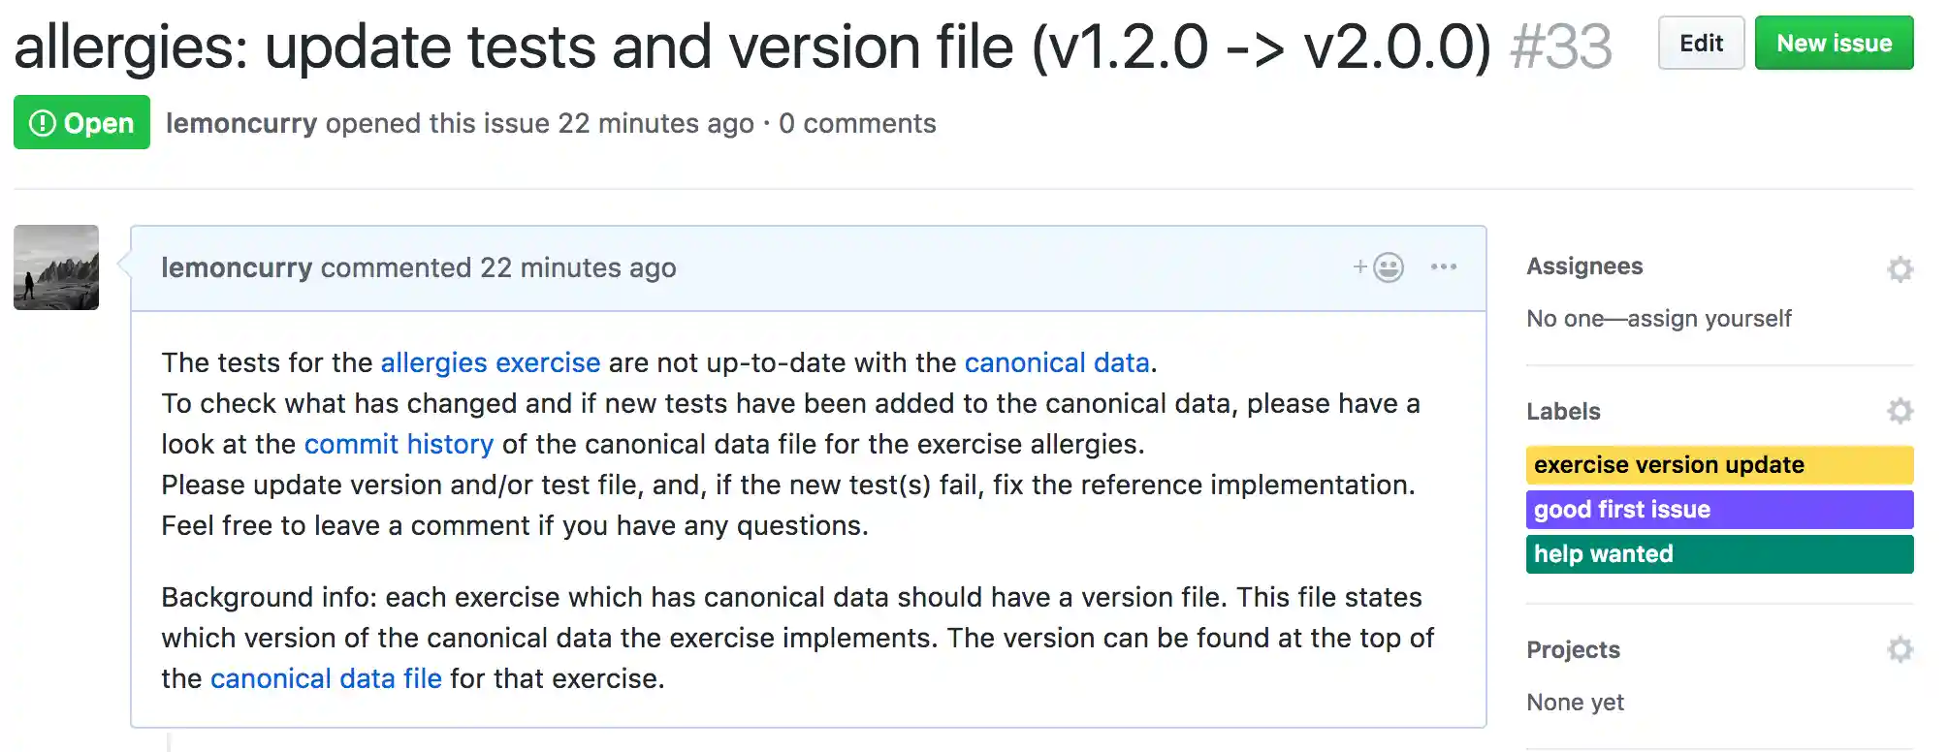
Task: Open the commit history link
Action: 399,444
